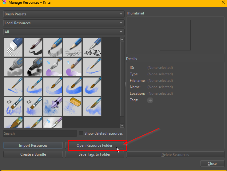Click the scroll down arrow of preset list
227x171 pixels.
122,125
